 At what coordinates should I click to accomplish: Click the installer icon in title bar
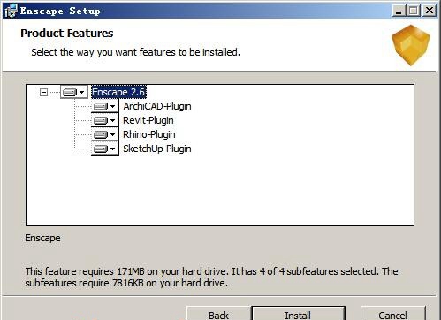coord(11,11)
